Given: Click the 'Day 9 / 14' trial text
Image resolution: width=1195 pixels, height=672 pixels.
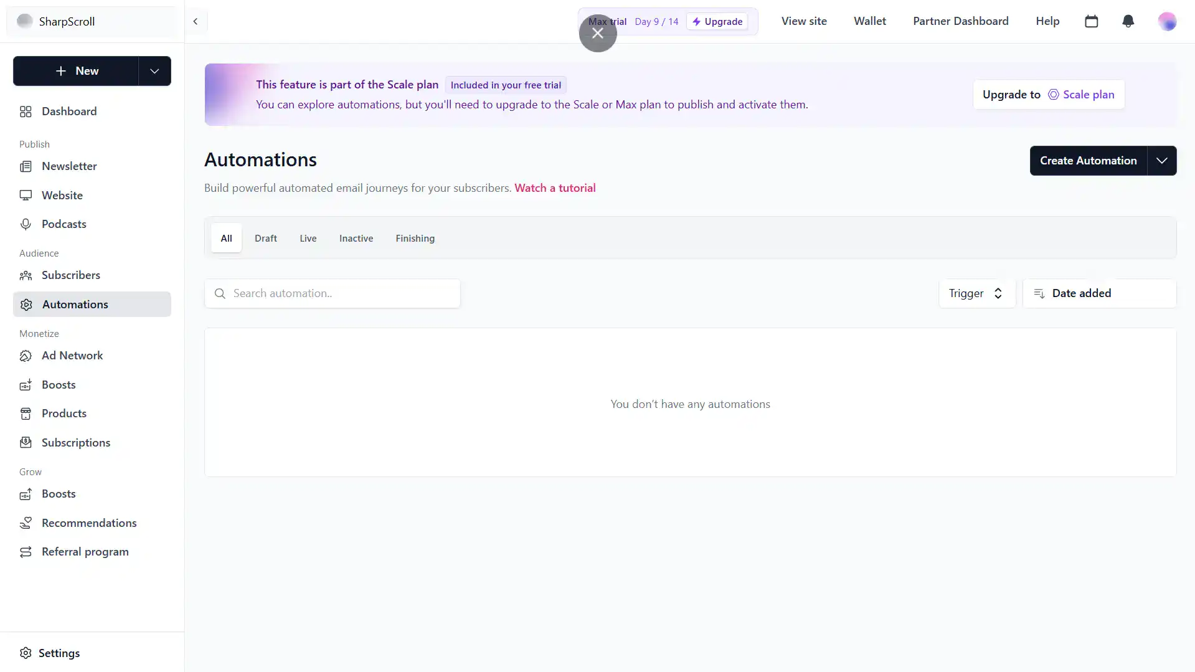Looking at the screenshot, I should 656,22.
